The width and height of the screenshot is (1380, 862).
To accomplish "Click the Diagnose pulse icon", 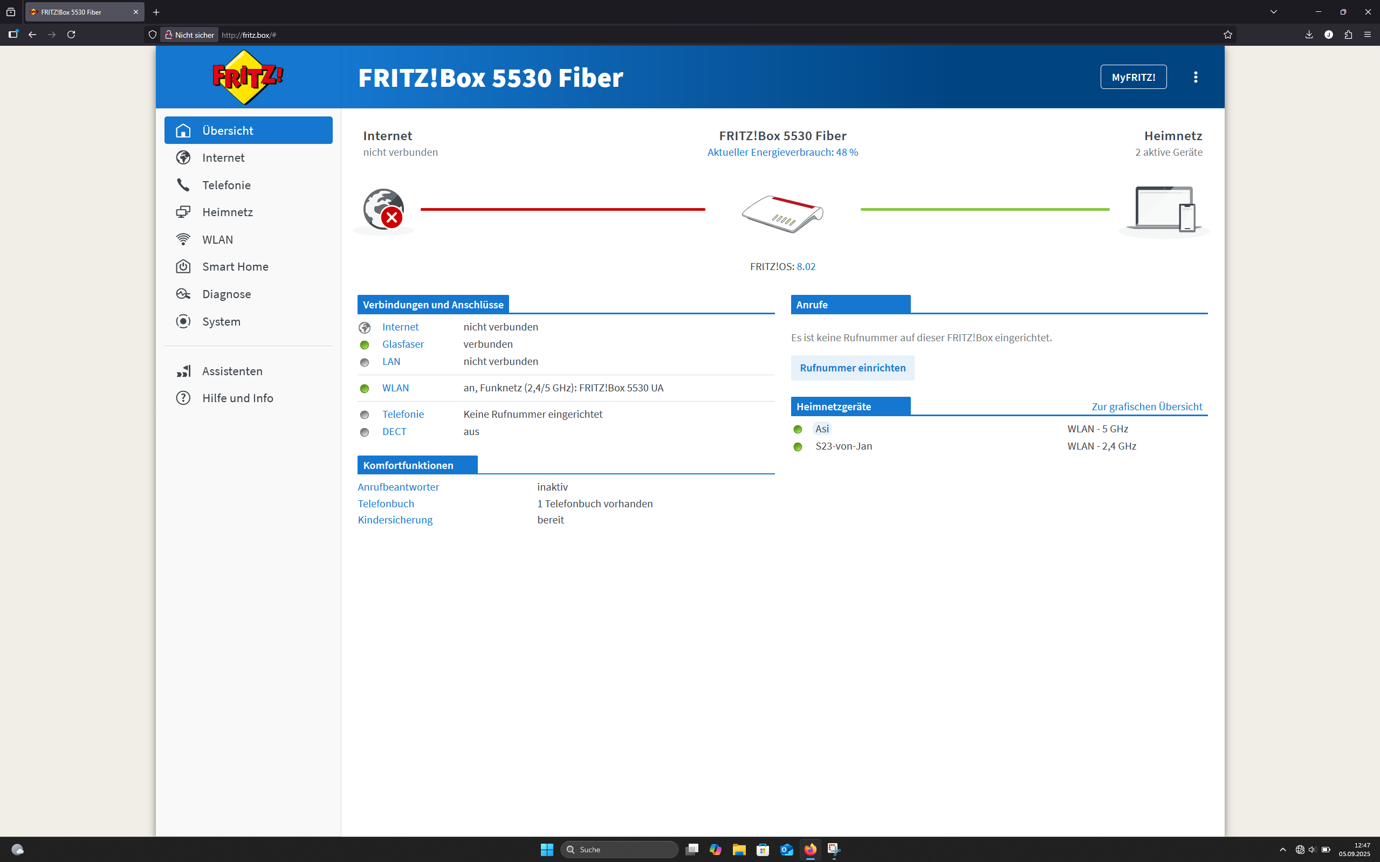I will [183, 294].
